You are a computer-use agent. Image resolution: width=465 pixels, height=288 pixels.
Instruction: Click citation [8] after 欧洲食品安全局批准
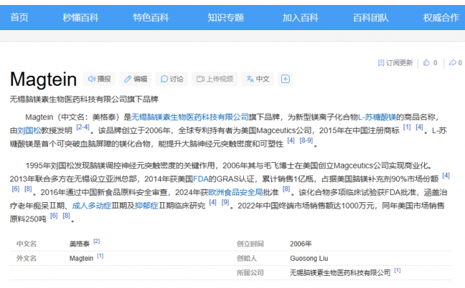286,189
